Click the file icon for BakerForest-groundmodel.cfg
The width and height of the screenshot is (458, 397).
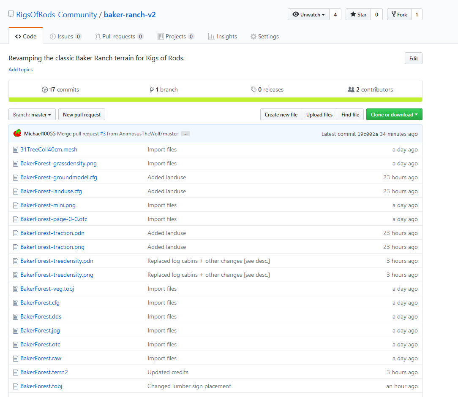point(16,178)
